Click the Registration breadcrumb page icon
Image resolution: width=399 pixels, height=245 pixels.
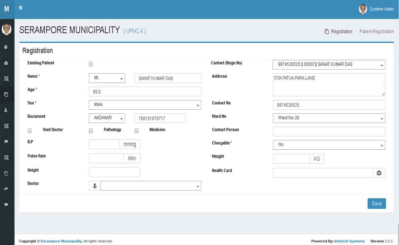(326, 32)
